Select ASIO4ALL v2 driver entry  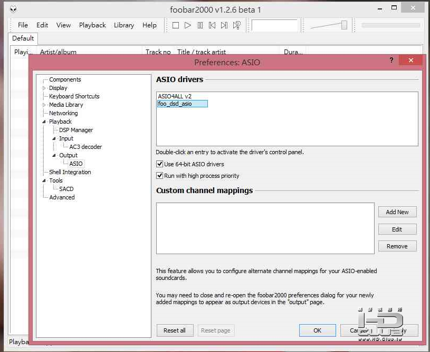pos(175,96)
